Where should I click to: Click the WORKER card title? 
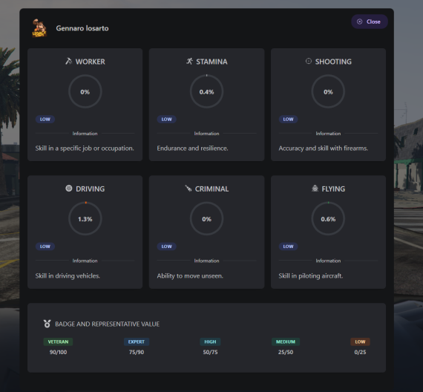pyautogui.click(x=91, y=62)
